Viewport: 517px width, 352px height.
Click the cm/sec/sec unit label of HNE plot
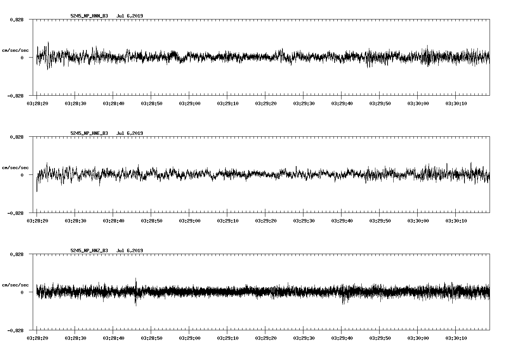[15, 168]
